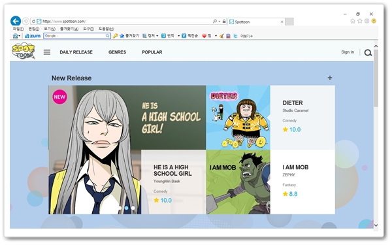Expand the address bar search dropdown arrow
392x245 pixels.
(x=220, y=22)
